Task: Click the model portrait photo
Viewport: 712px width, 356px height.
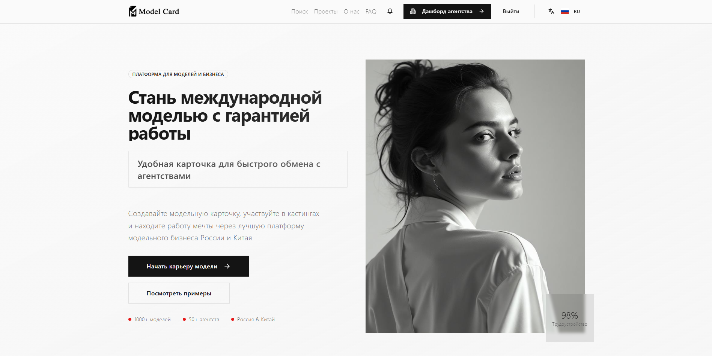Action: 475,196
